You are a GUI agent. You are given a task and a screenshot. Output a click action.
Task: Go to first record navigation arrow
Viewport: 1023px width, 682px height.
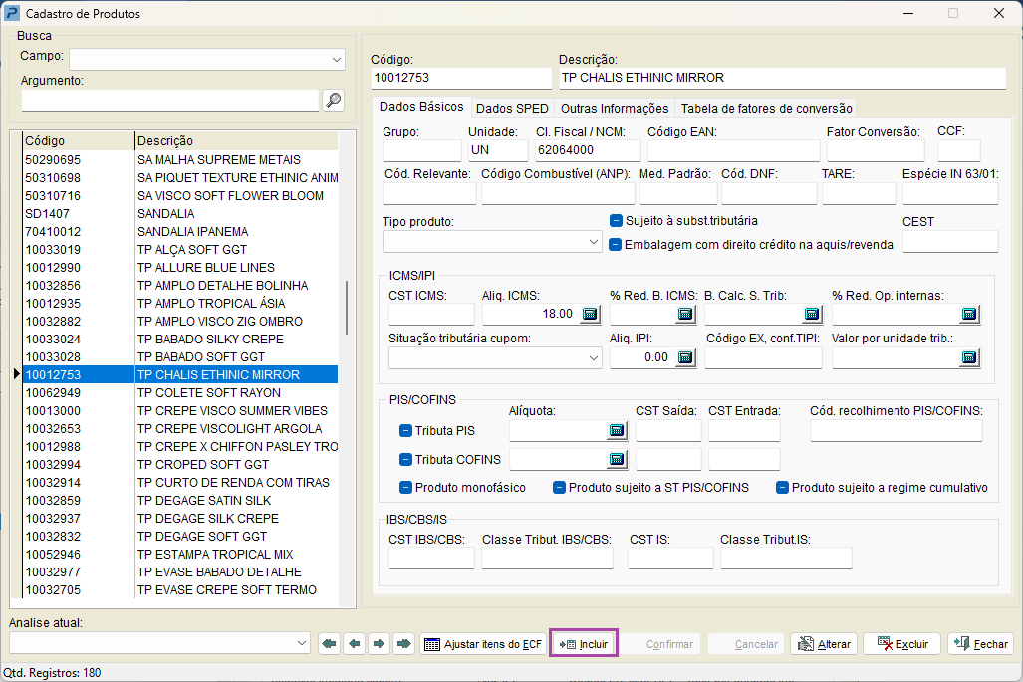329,644
